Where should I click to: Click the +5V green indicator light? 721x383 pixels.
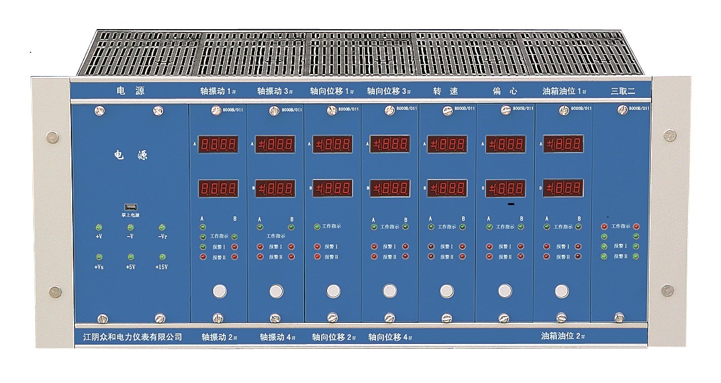[130, 257]
